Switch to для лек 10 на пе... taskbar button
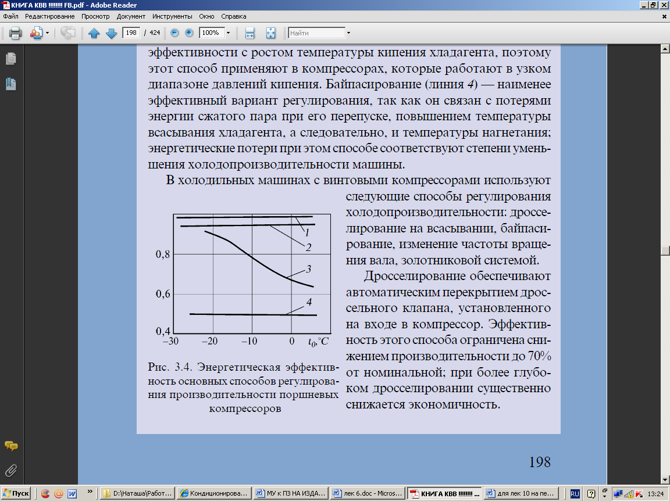Image resolution: width=670 pixels, height=502 pixels. [521, 493]
